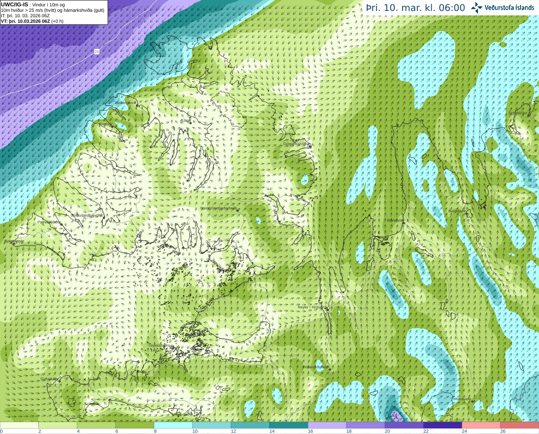
Task: Click the indigo 22–24 m/s legend swatch
Action: (x=443, y=425)
